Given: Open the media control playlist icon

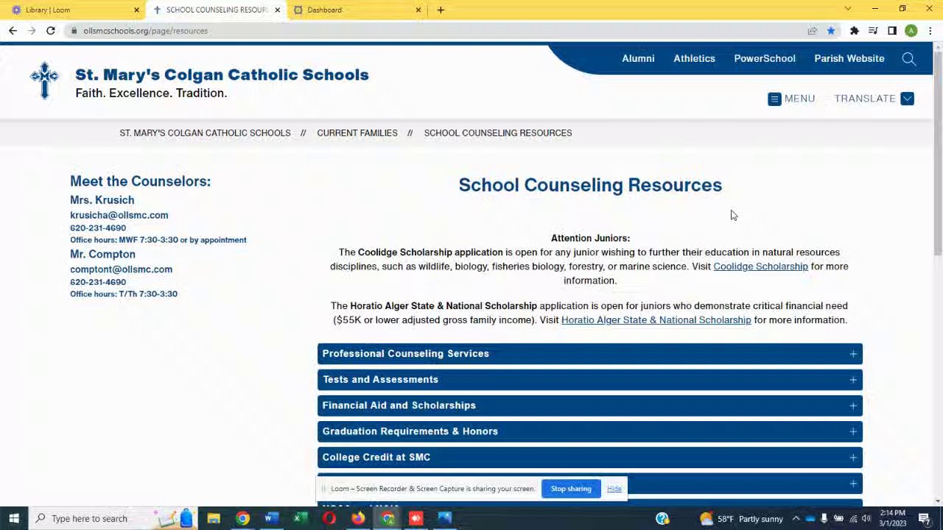Looking at the screenshot, I should pos(873,31).
